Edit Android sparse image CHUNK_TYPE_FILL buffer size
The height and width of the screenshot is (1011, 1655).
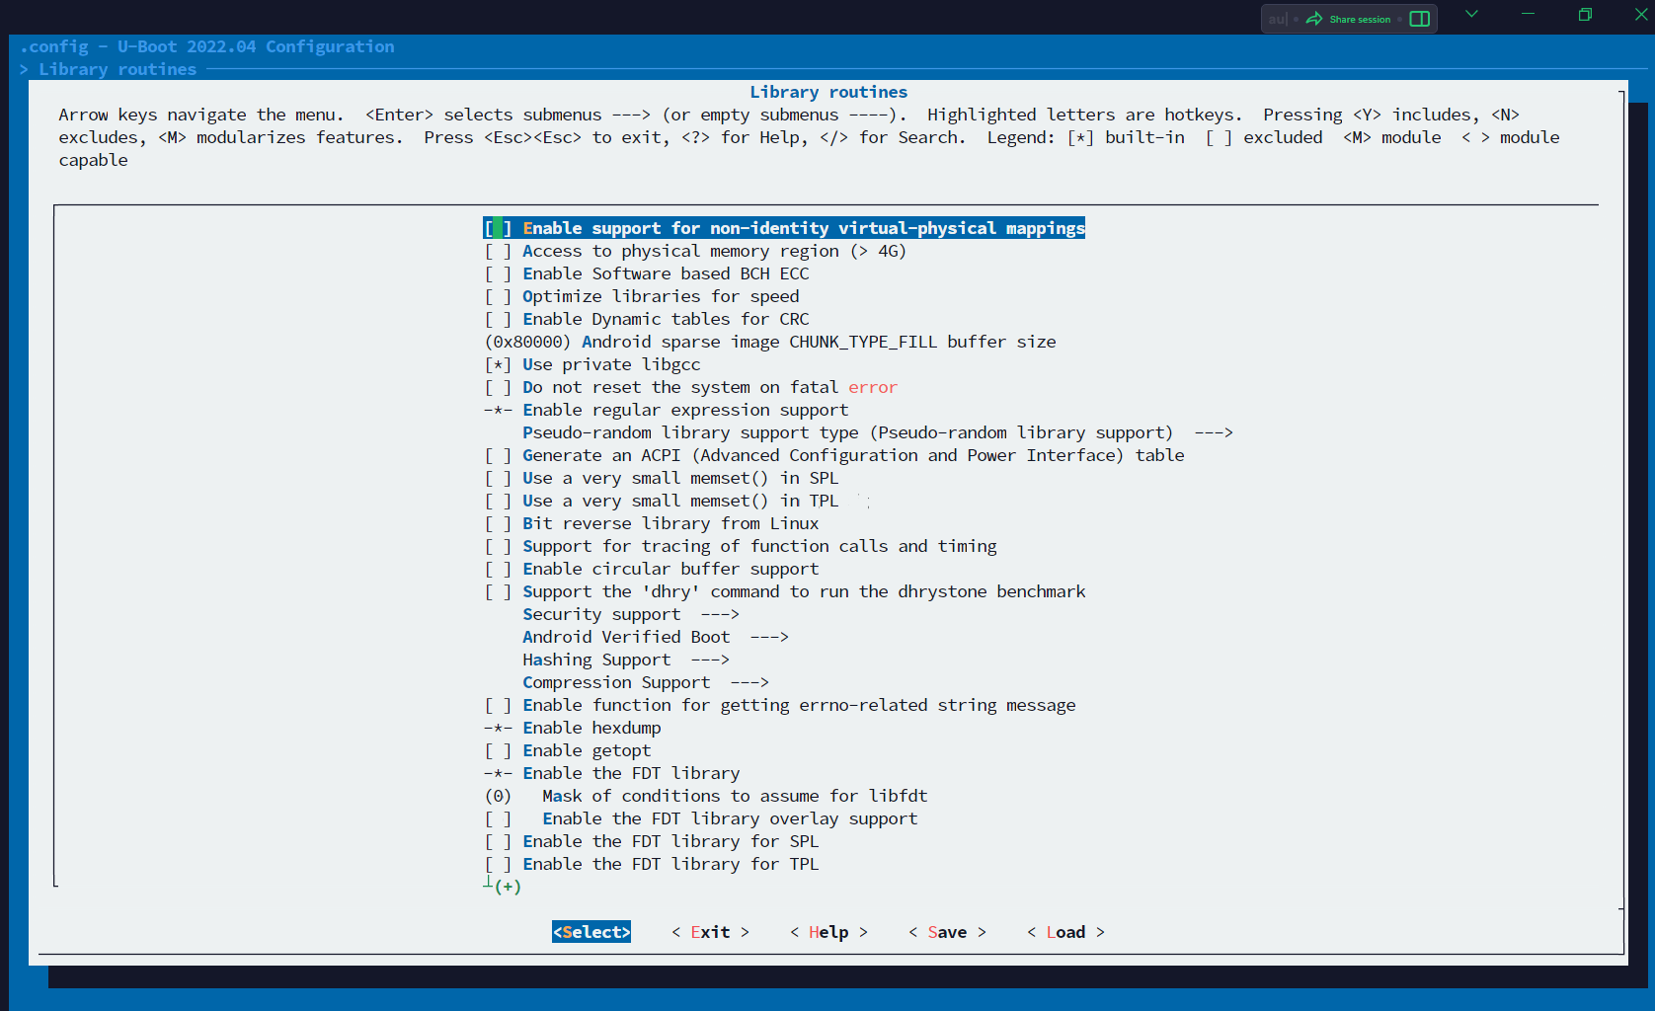[x=770, y=342]
